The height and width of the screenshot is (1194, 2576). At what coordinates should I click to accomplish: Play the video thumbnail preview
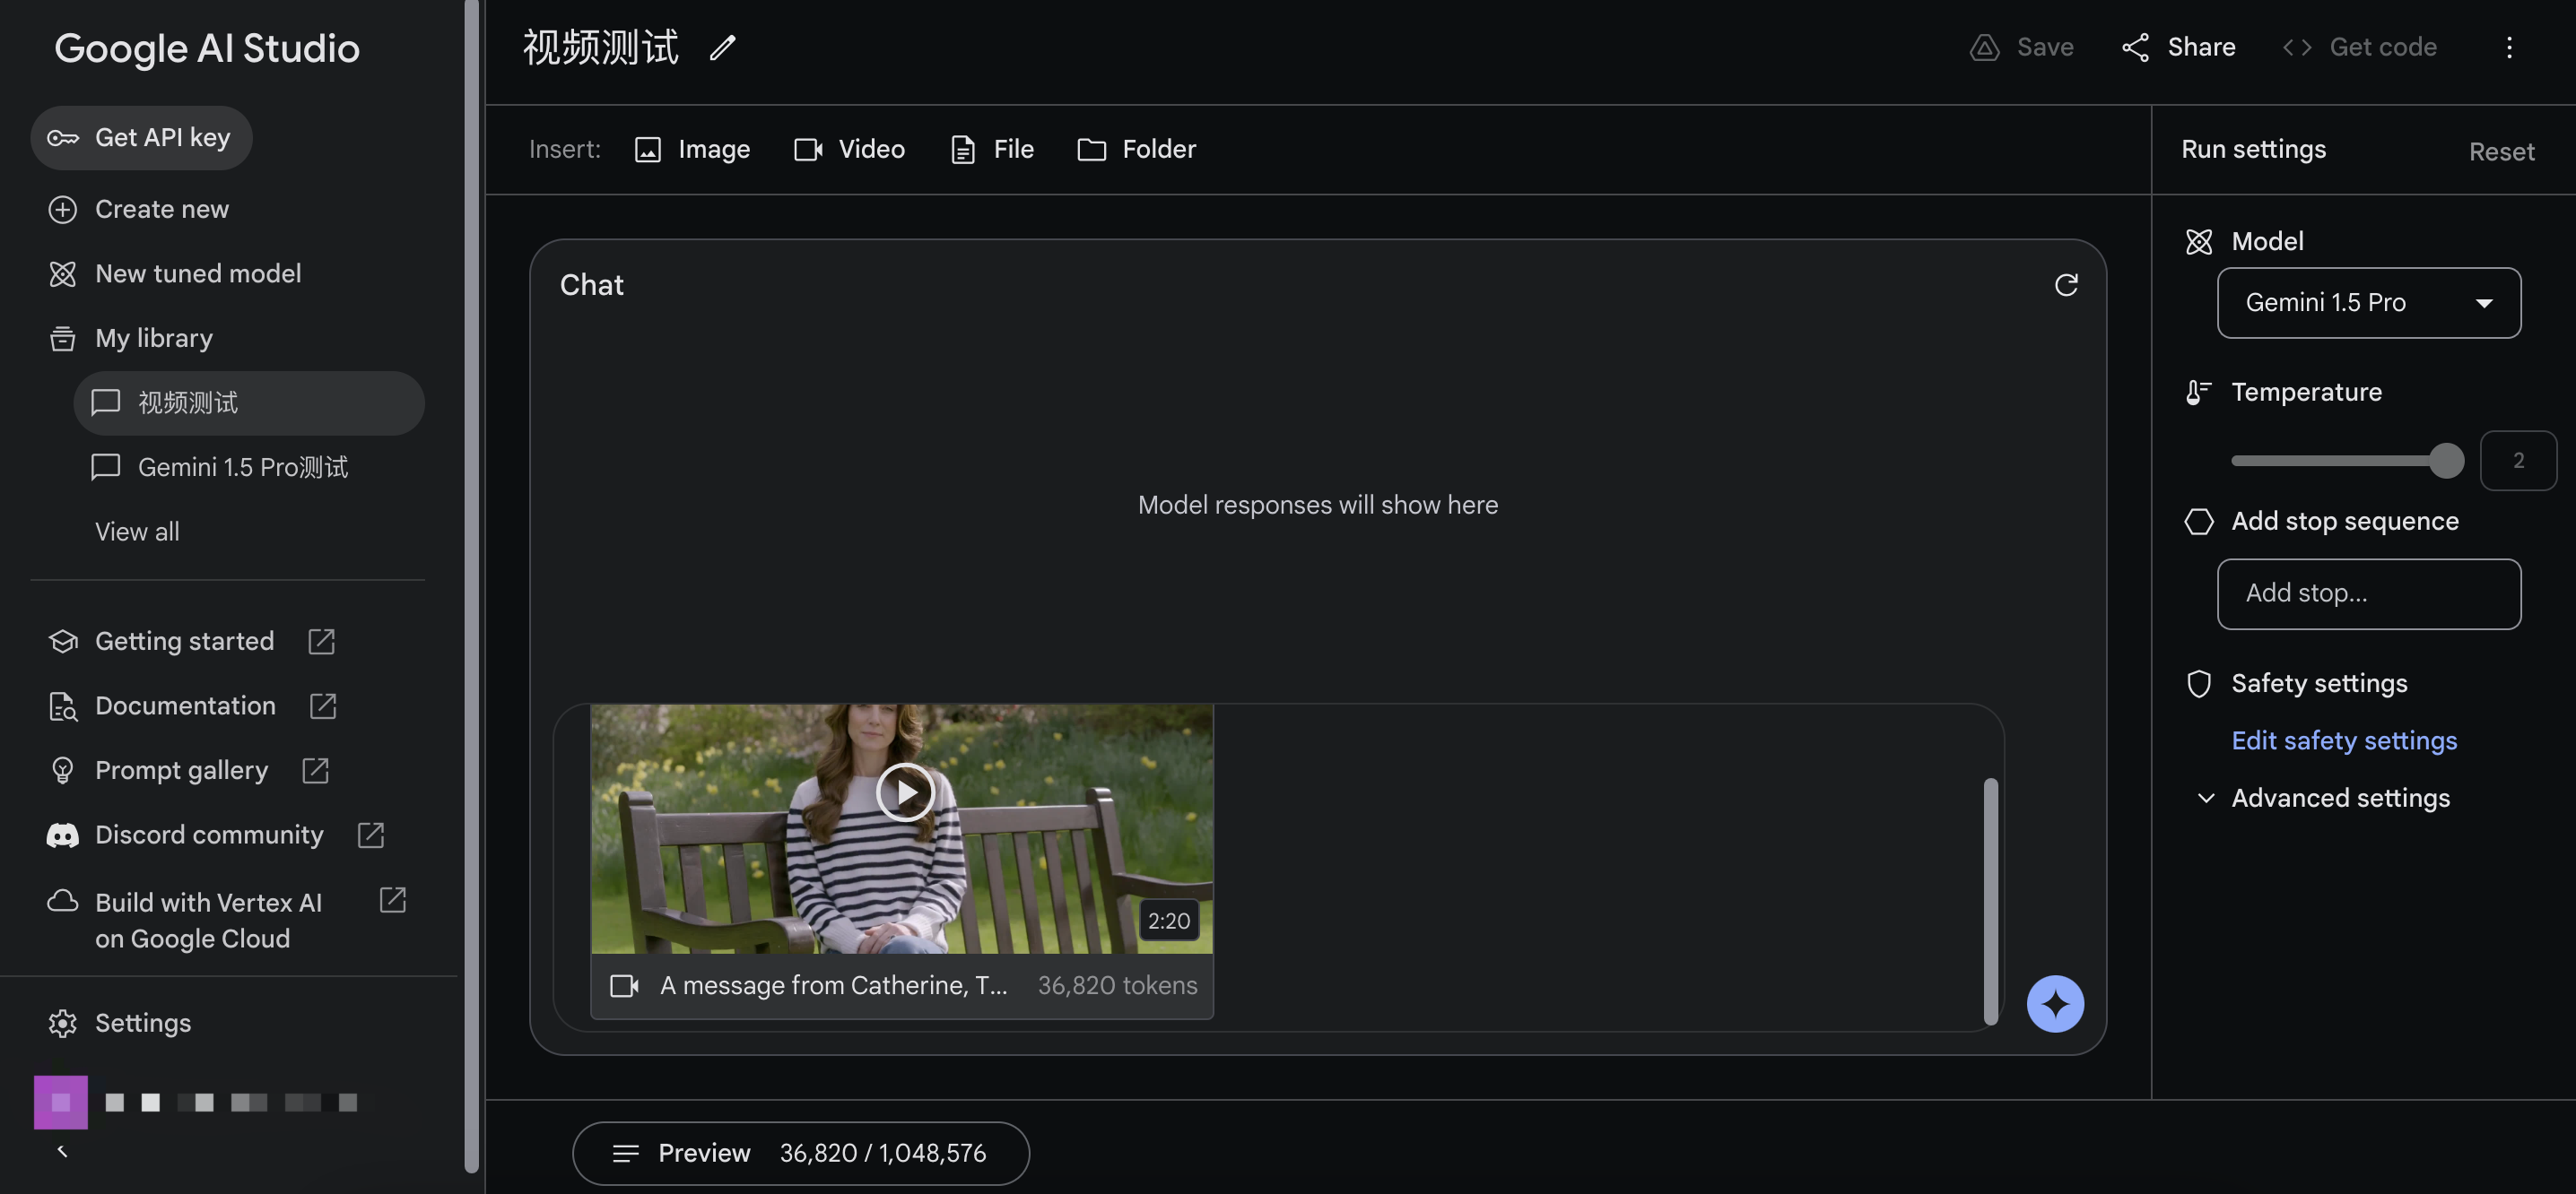click(904, 792)
